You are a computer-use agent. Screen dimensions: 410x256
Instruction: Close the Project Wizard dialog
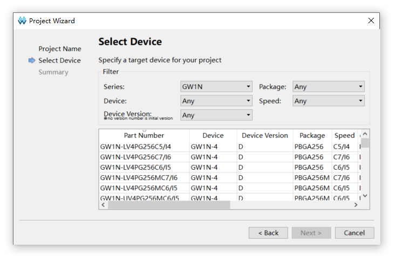(371, 20)
